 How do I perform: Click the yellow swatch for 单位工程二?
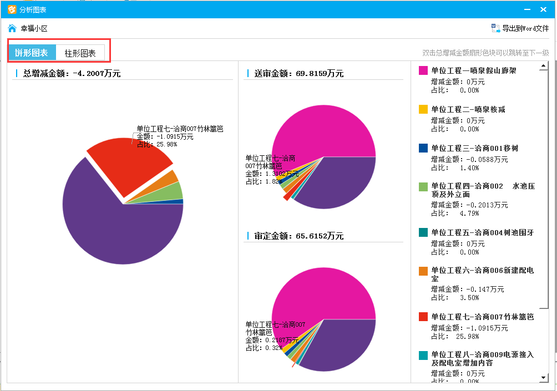[423, 109]
